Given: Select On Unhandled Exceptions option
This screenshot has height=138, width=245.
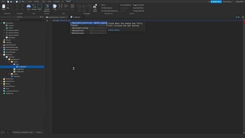Looking at the screenshot, I should [109, 11].
